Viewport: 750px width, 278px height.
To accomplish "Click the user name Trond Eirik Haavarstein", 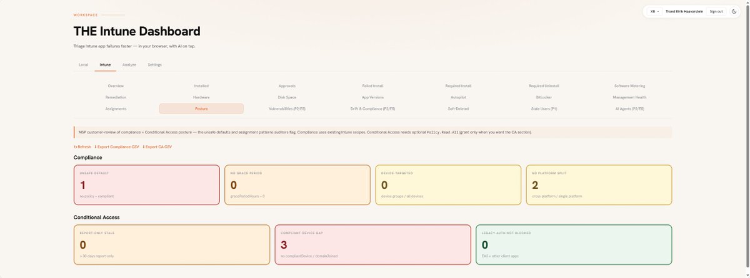I will pyautogui.click(x=685, y=11).
